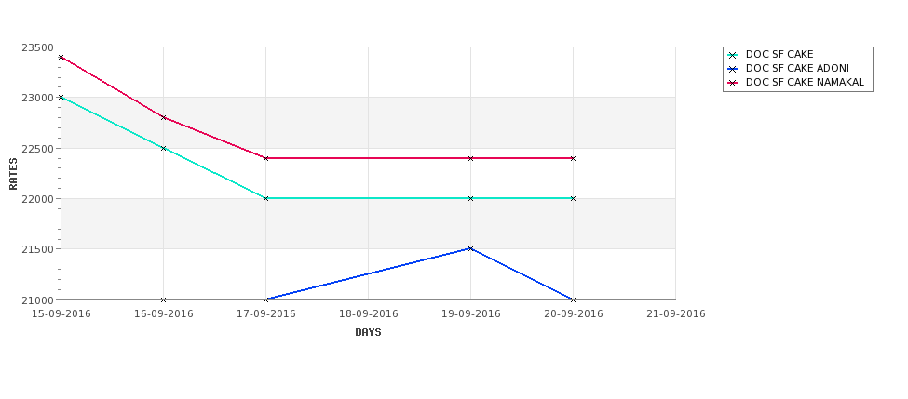Click DOC SF CAKE point at 23000

(61, 97)
